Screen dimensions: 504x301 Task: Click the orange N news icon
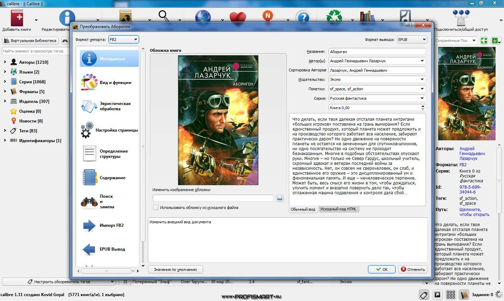[x=268, y=16]
